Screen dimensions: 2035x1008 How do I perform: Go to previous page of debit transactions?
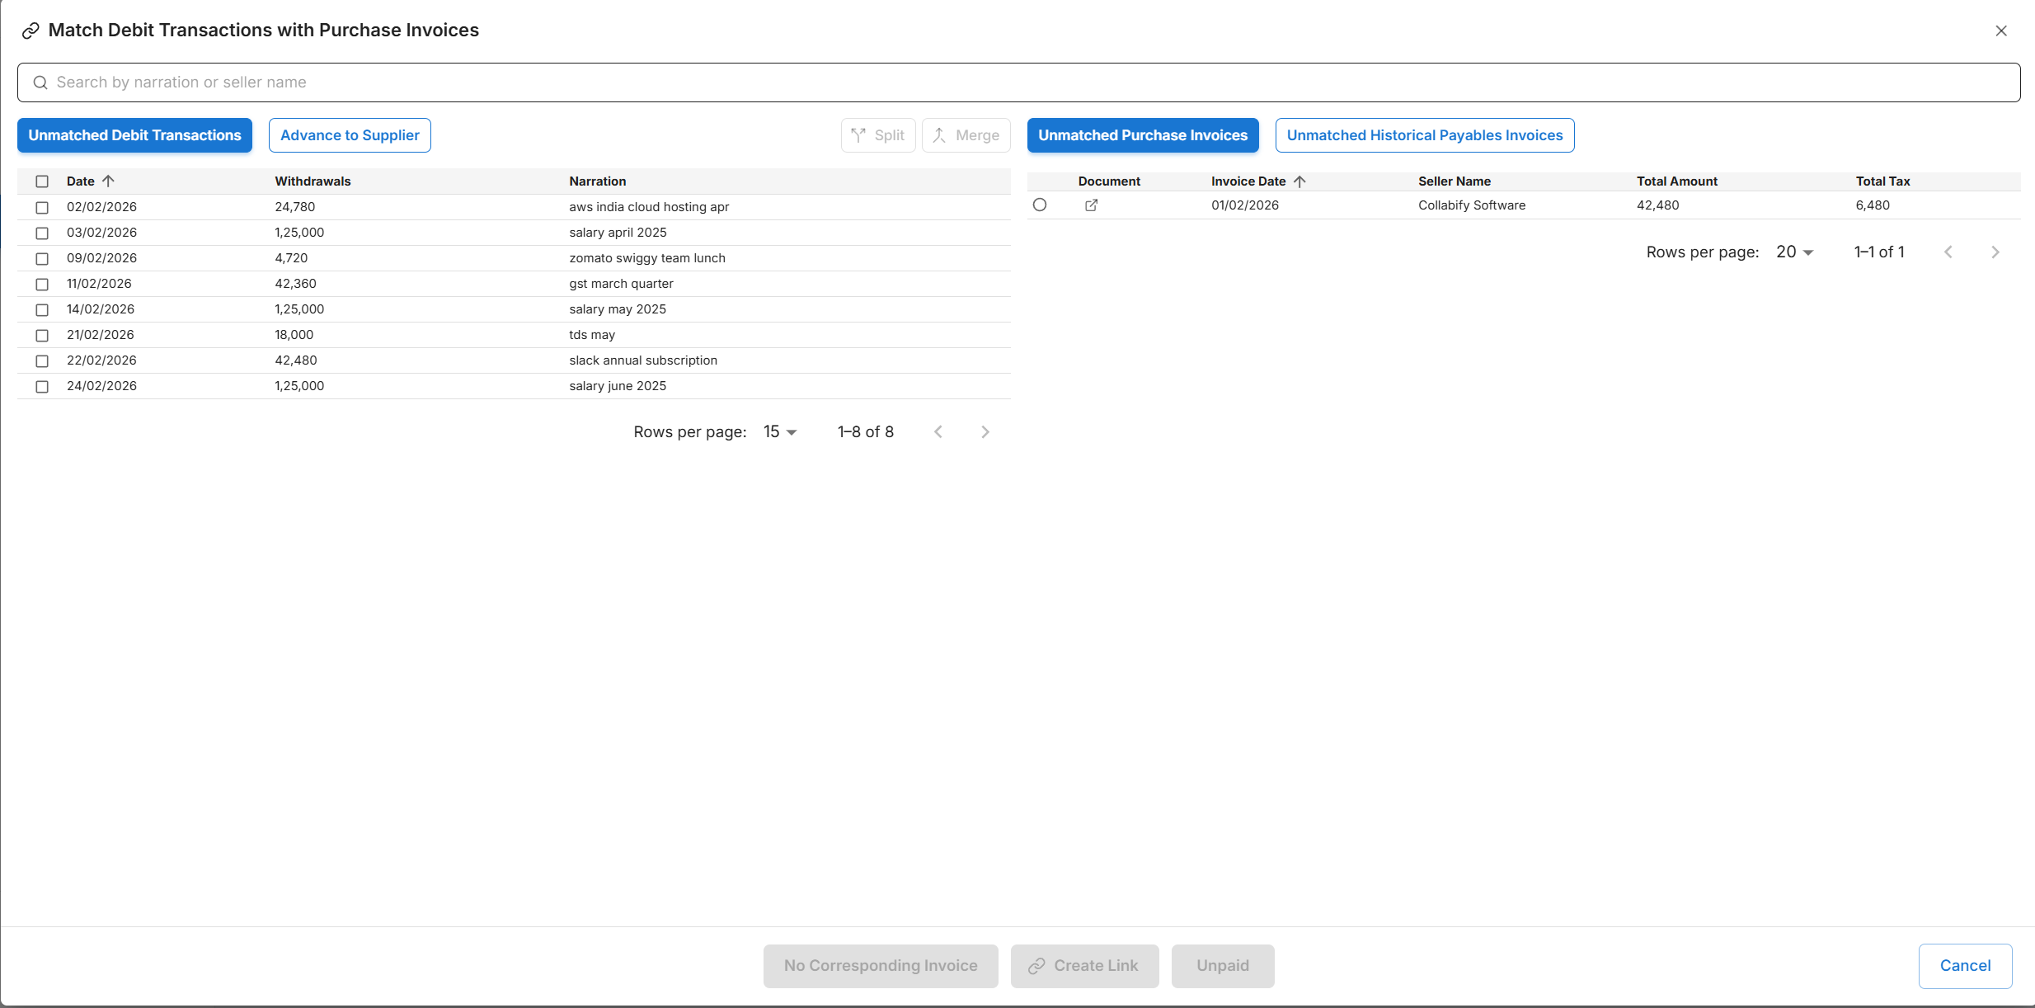click(938, 432)
